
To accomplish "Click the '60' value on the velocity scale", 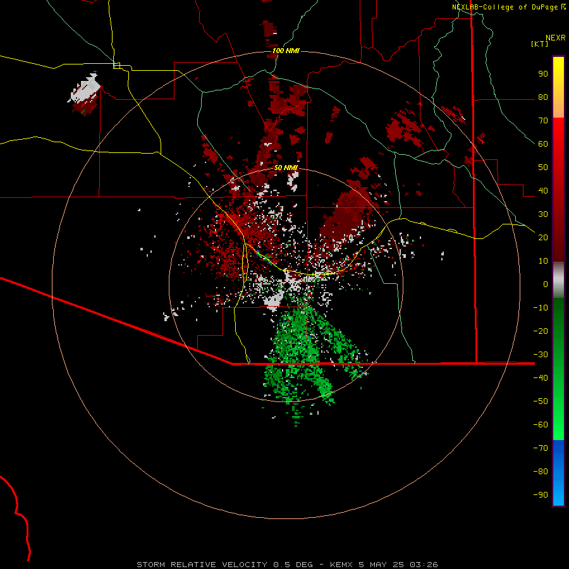I will (x=543, y=144).
